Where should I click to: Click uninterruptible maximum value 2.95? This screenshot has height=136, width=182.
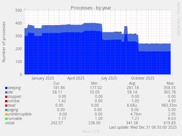pos(172,114)
